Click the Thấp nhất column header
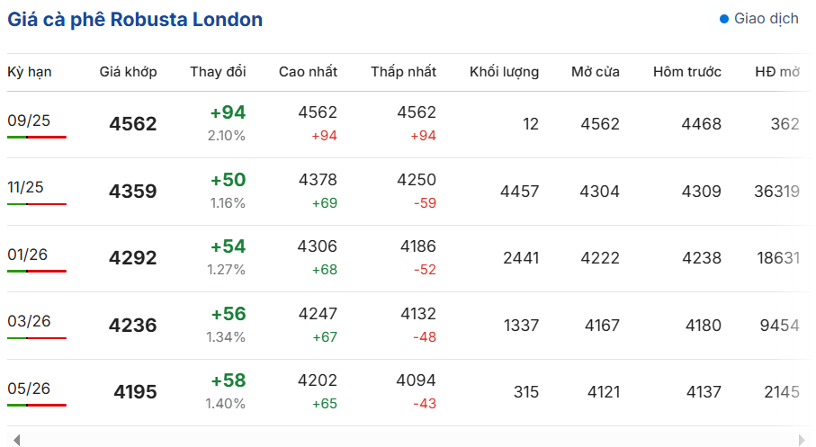 pyautogui.click(x=403, y=72)
